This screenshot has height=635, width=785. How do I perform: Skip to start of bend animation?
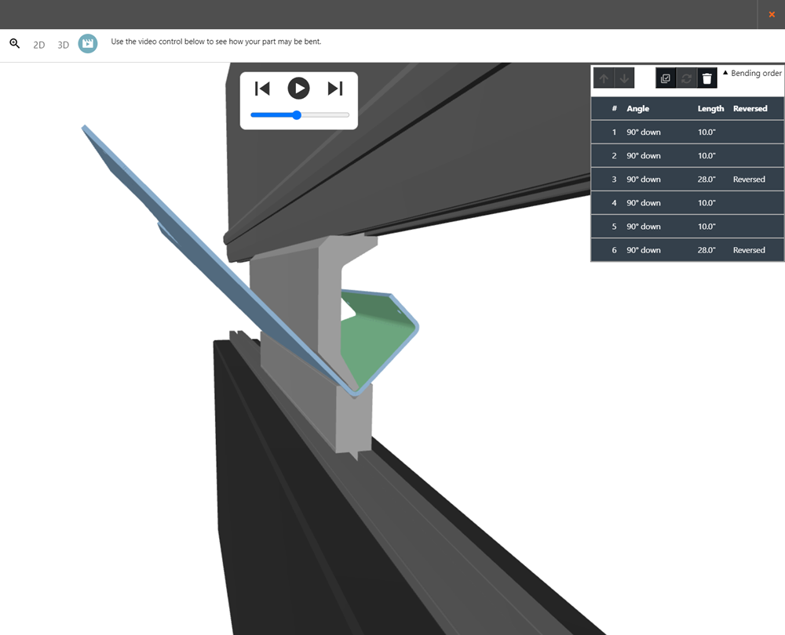pyautogui.click(x=262, y=89)
